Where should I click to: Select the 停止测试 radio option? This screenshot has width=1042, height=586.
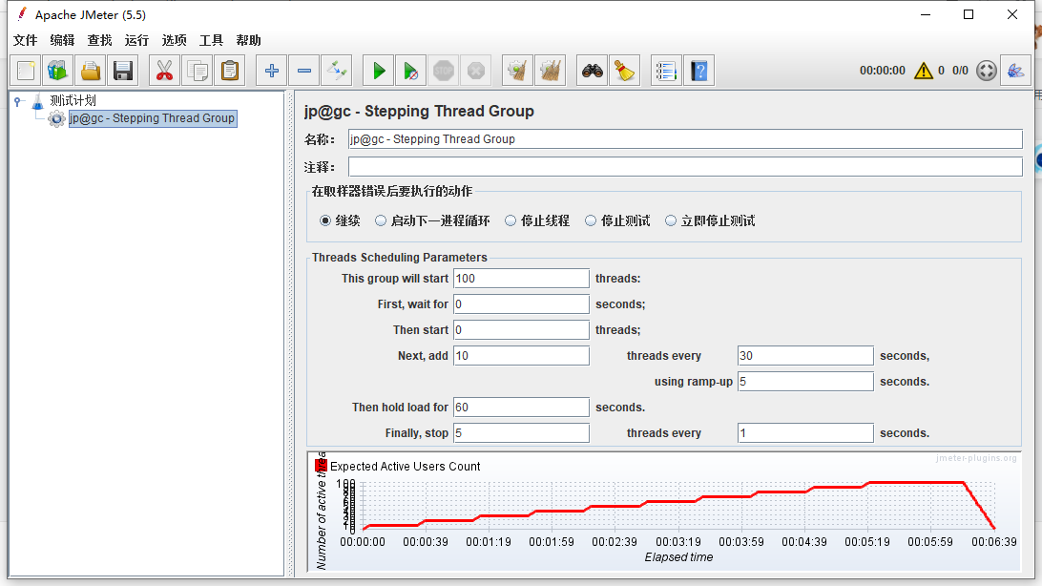590,220
